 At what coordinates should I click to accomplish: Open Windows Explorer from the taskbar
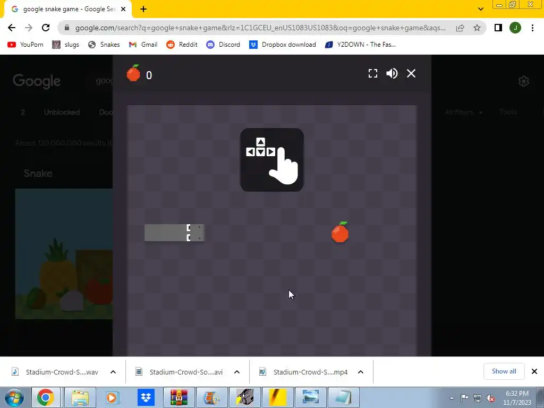80,397
